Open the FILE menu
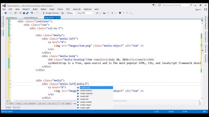Screen dimensions: 209x117 (4, 9)
